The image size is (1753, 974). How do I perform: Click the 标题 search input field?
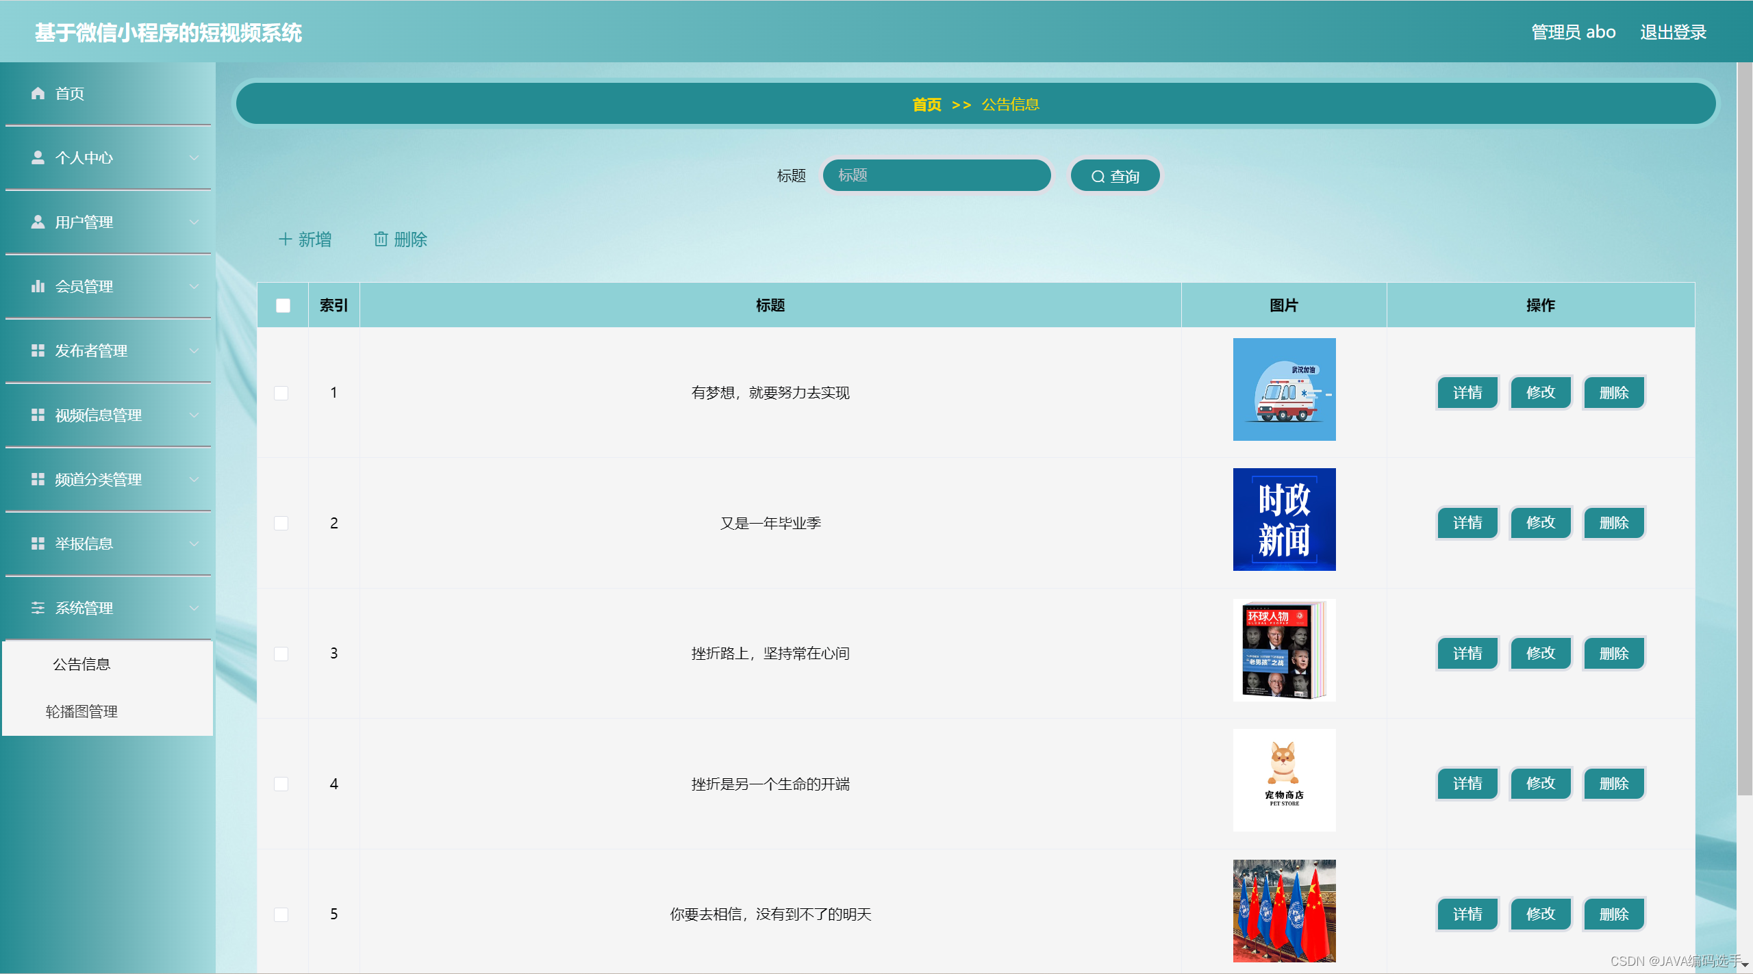936,175
